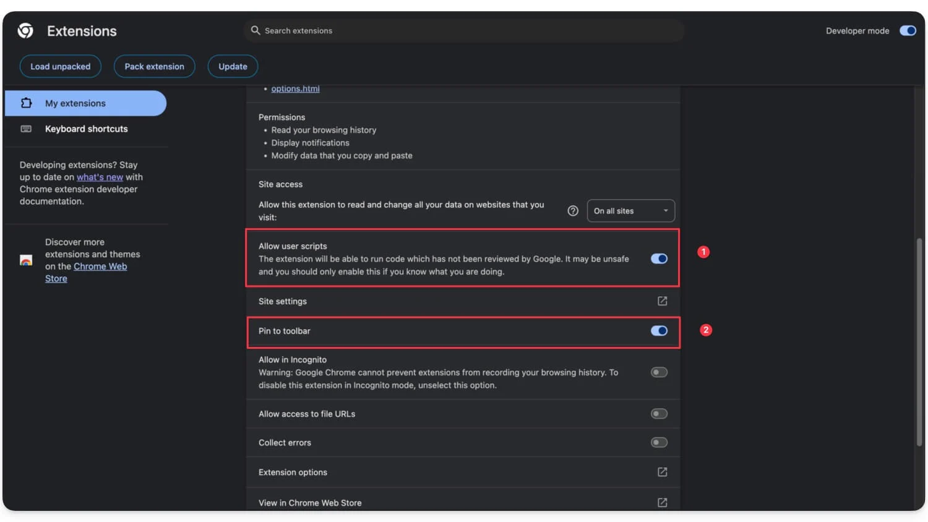Select My extensions in the sidebar
Viewport: 928px width, 522px height.
(x=75, y=103)
